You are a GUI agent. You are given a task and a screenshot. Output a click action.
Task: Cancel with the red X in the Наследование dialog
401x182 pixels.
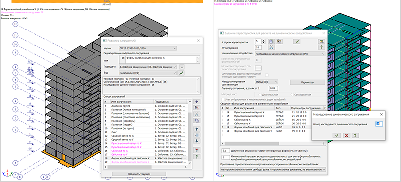pyautogui.click(x=346, y=136)
